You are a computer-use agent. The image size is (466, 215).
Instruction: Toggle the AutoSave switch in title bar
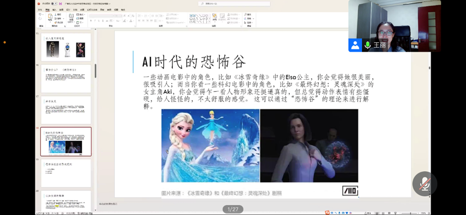(54, 3)
